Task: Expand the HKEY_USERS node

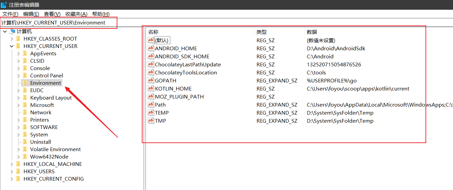Action: tap(12, 172)
